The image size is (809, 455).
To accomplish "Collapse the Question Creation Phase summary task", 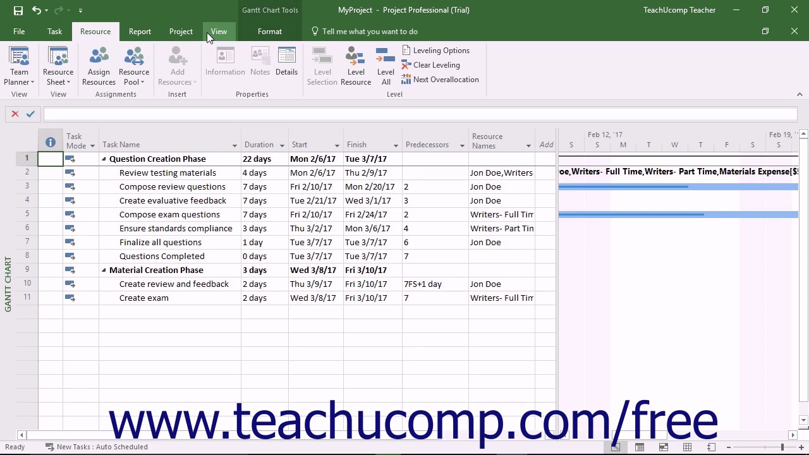I will tap(104, 159).
